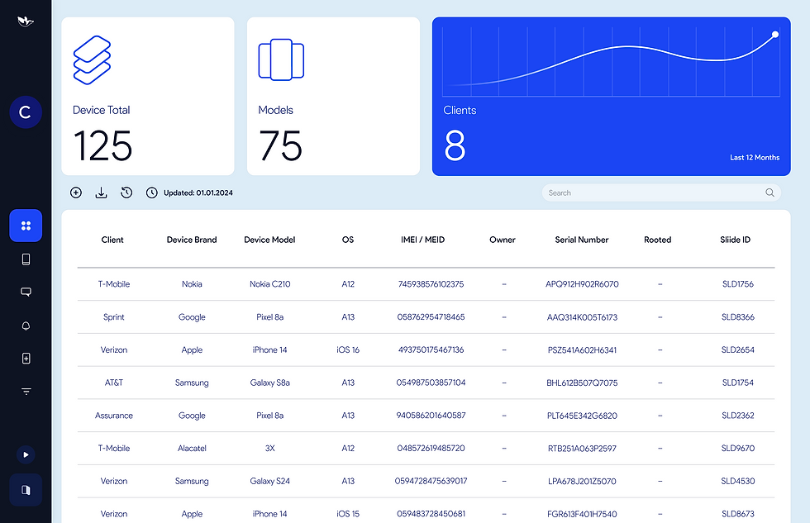Open Sliide ID SLD8673
The width and height of the screenshot is (810, 523).
click(737, 514)
